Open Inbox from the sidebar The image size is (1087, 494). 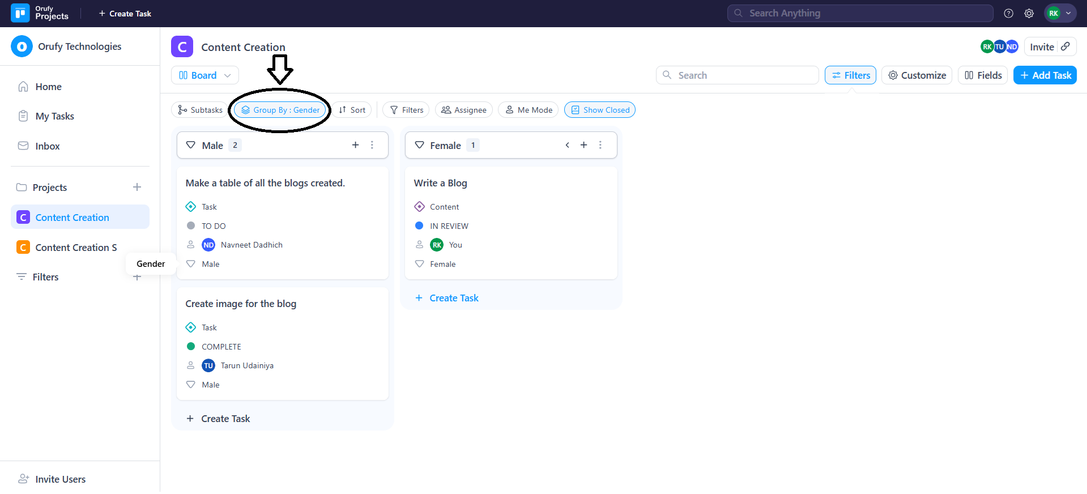point(47,146)
